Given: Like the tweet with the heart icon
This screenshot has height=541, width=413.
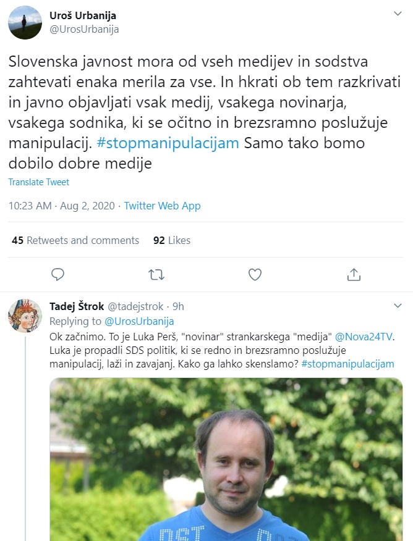Looking at the screenshot, I should pos(255,274).
